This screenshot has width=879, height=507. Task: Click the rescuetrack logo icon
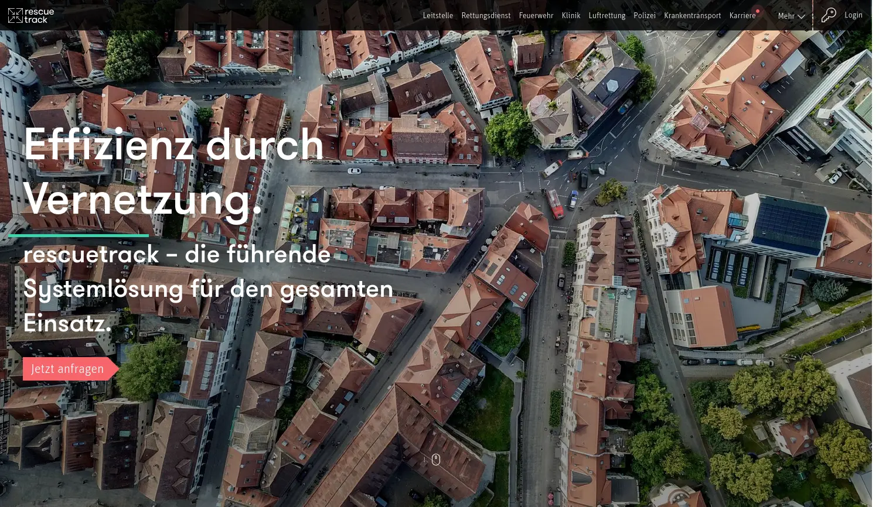[16, 15]
